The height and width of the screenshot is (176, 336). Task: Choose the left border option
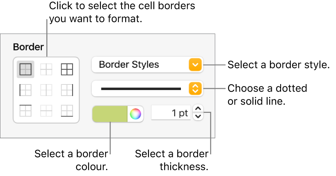25,90
